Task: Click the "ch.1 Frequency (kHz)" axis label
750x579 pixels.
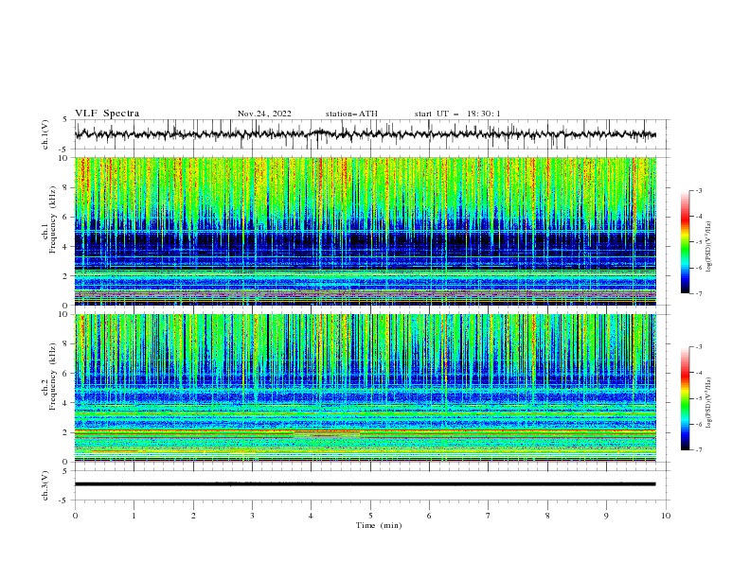Action: (49, 218)
